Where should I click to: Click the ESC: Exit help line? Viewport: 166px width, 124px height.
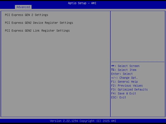point(119,97)
